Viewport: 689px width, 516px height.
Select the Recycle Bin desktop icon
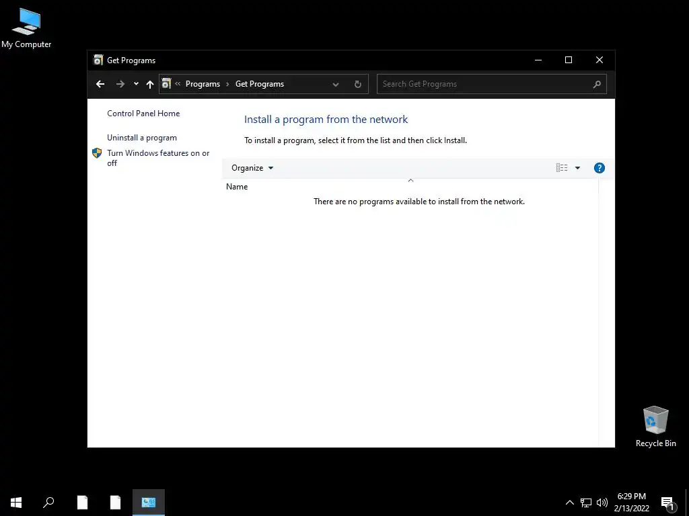tap(655, 427)
